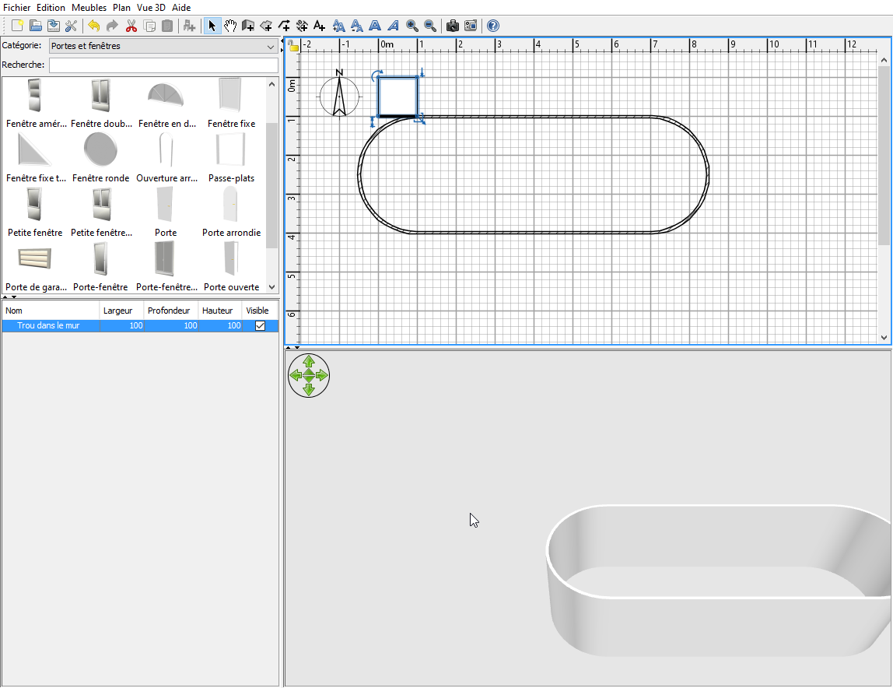Cut selection with the scissors icon
The height and width of the screenshot is (688, 893).
tap(131, 26)
